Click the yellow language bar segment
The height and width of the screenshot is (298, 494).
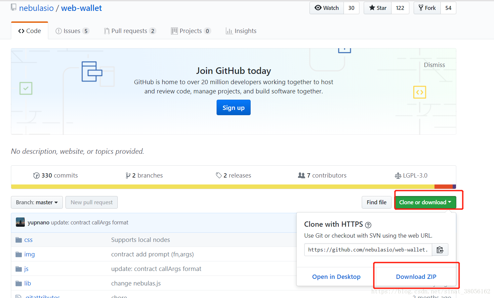pyautogui.click(x=223, y=187)
